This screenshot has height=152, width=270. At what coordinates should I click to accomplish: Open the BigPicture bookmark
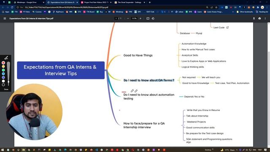click(x=58, y=12)
